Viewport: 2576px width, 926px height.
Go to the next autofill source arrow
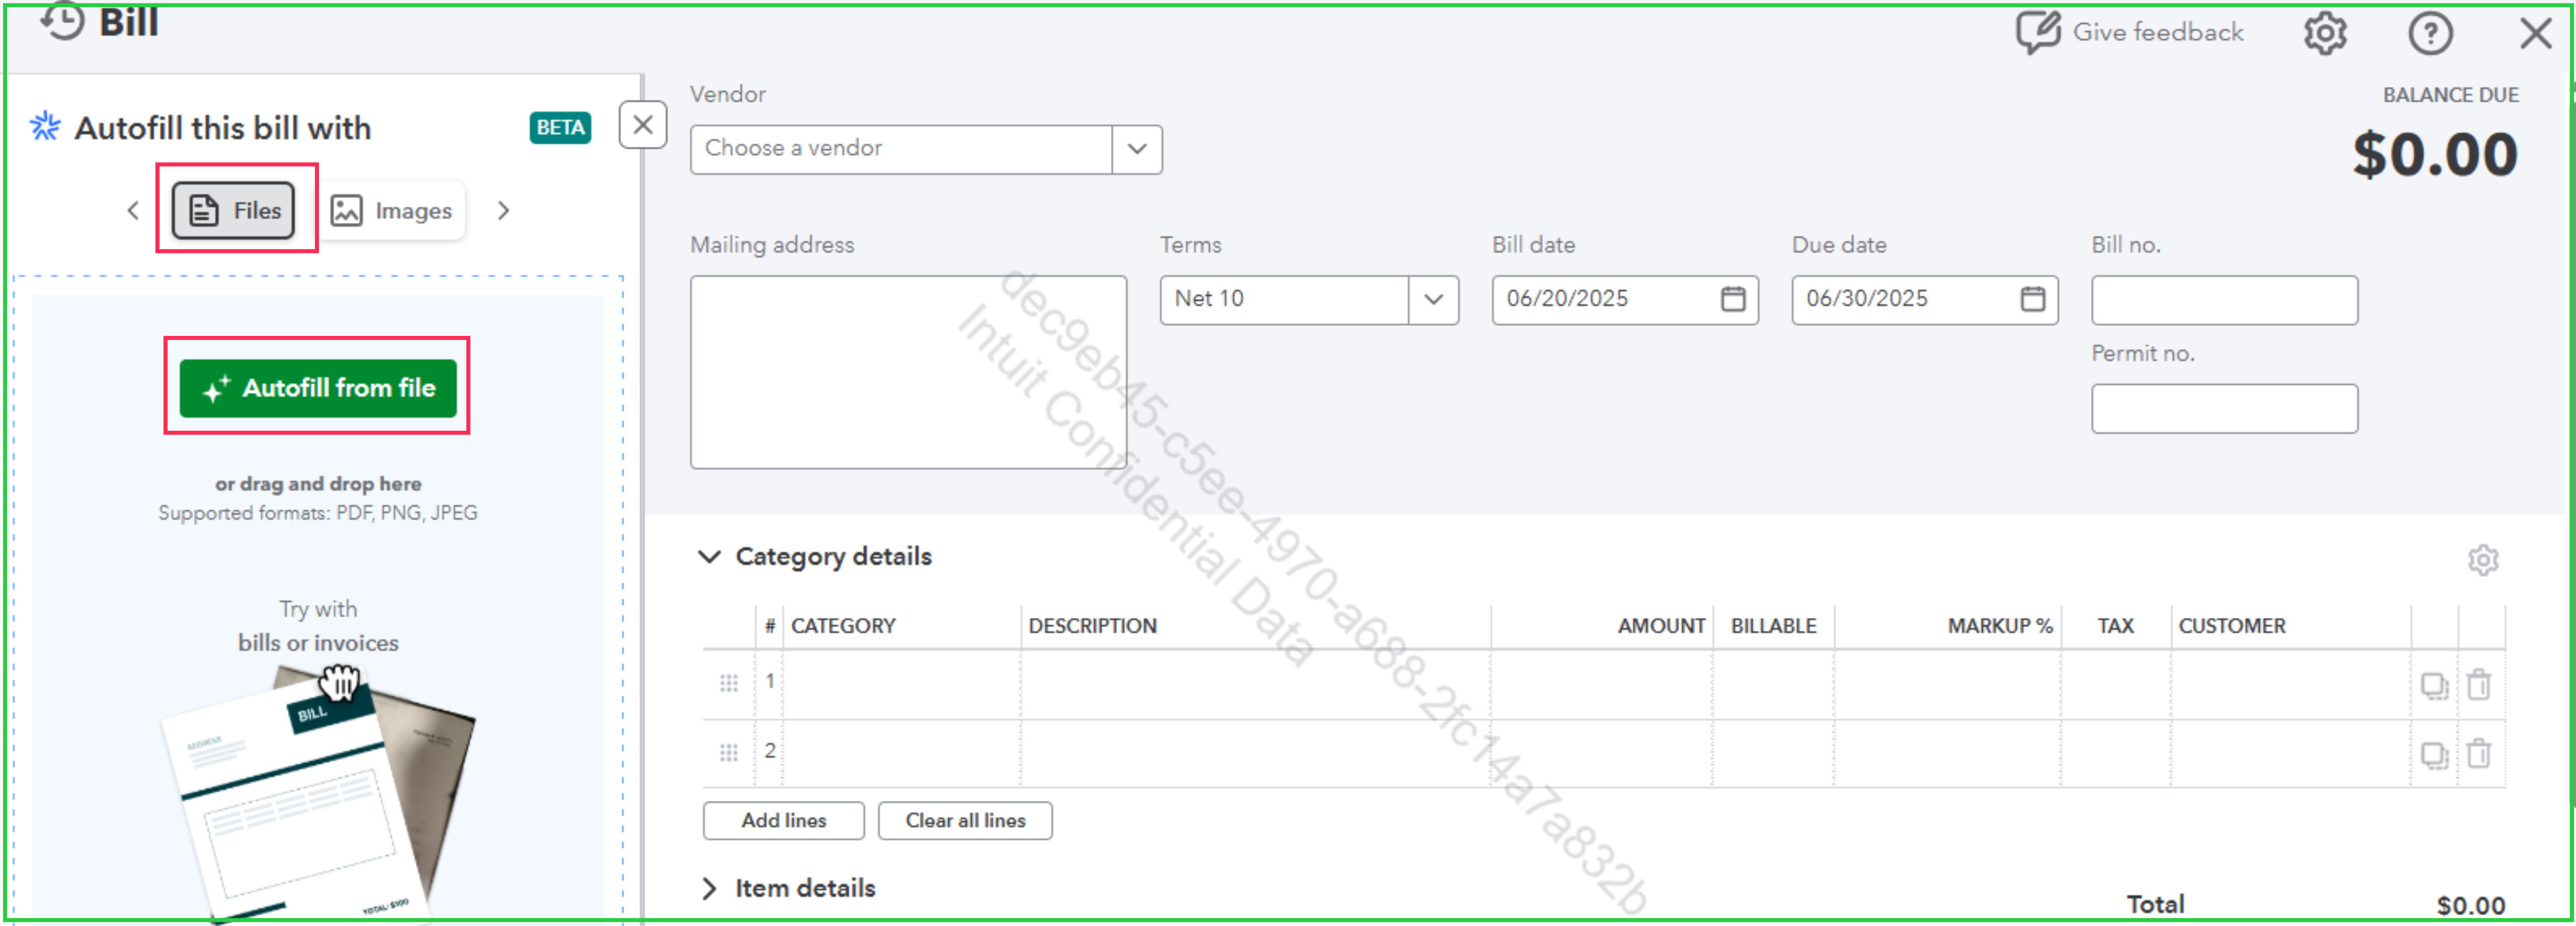pyautogui.click(x=503, y=211)
